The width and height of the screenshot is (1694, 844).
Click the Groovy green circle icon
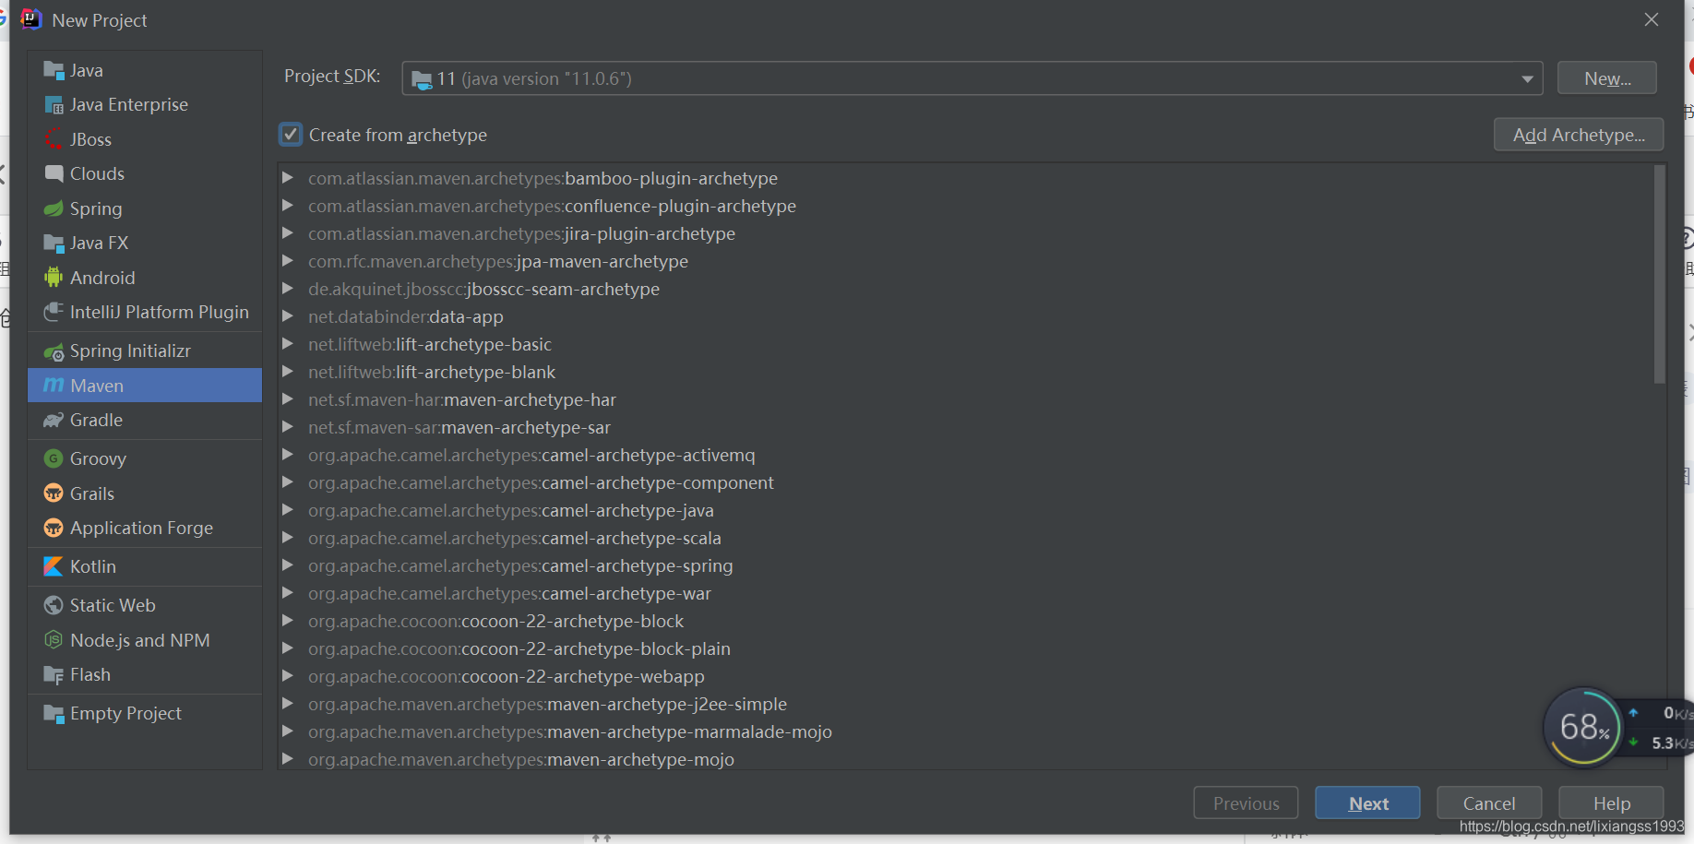click(x=54, y=458)
